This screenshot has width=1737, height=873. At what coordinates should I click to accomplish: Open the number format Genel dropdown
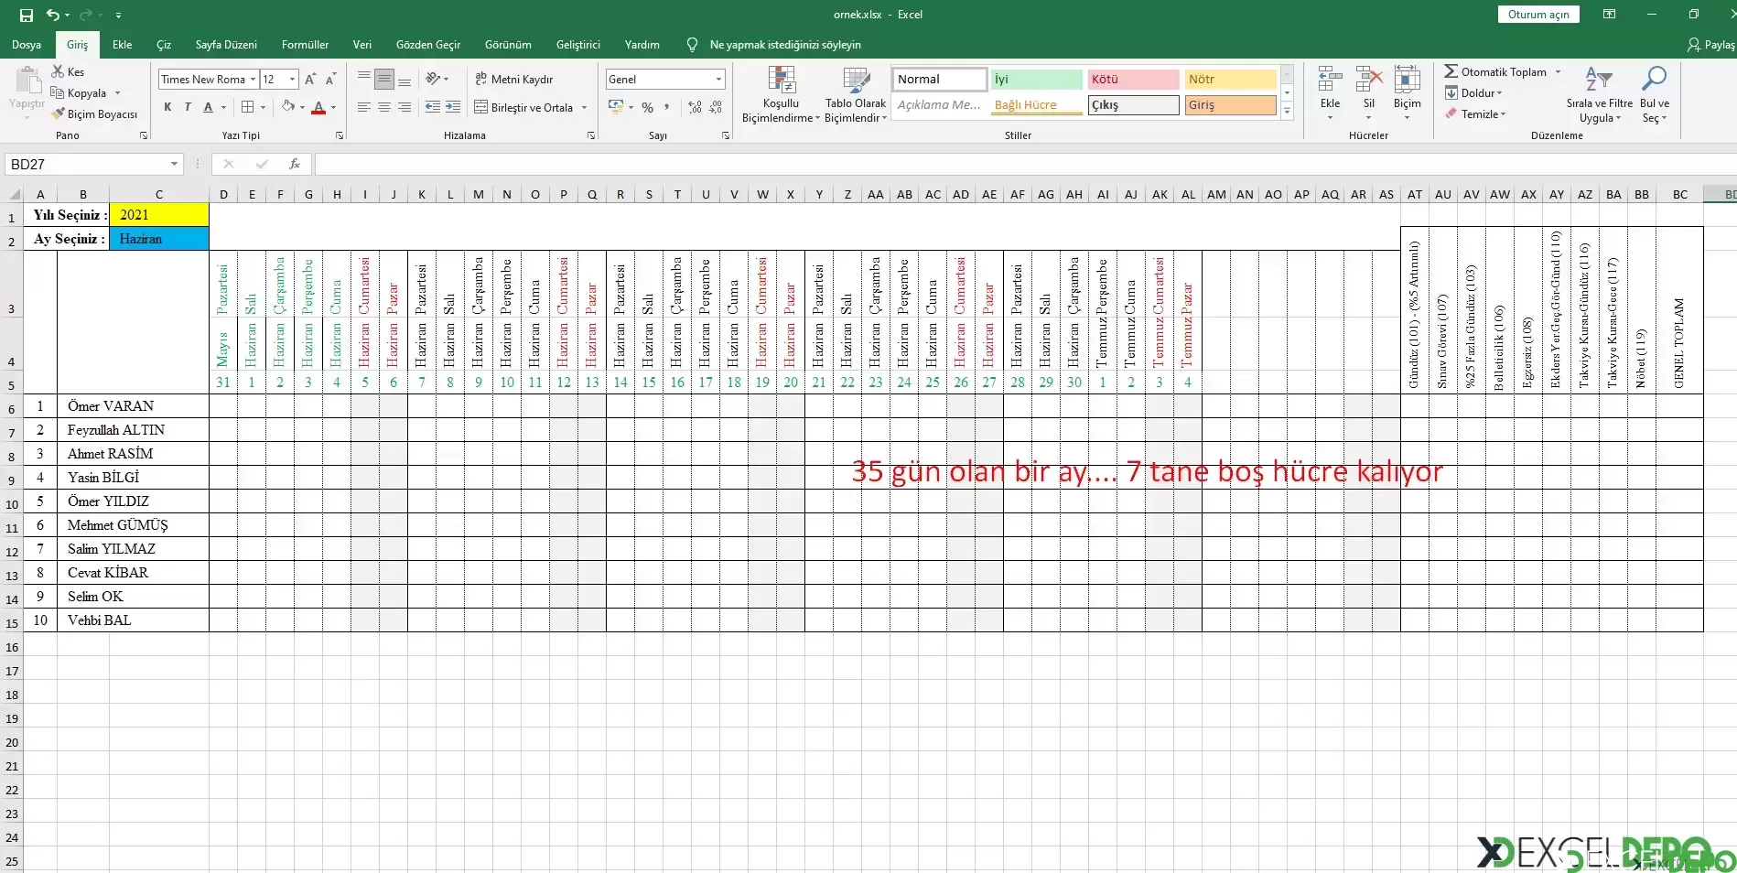[718, 79]
